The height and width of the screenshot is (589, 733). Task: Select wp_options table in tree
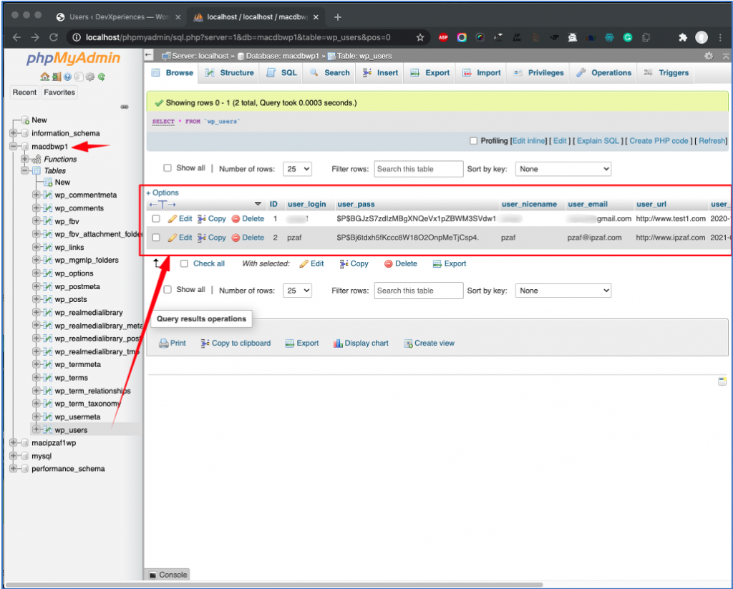tap(74, 273)
